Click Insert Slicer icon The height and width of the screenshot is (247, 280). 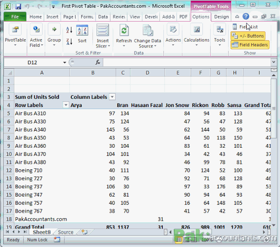pos(103,30)
